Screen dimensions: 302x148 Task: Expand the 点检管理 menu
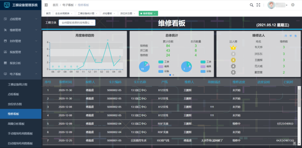tap(36, 19)
